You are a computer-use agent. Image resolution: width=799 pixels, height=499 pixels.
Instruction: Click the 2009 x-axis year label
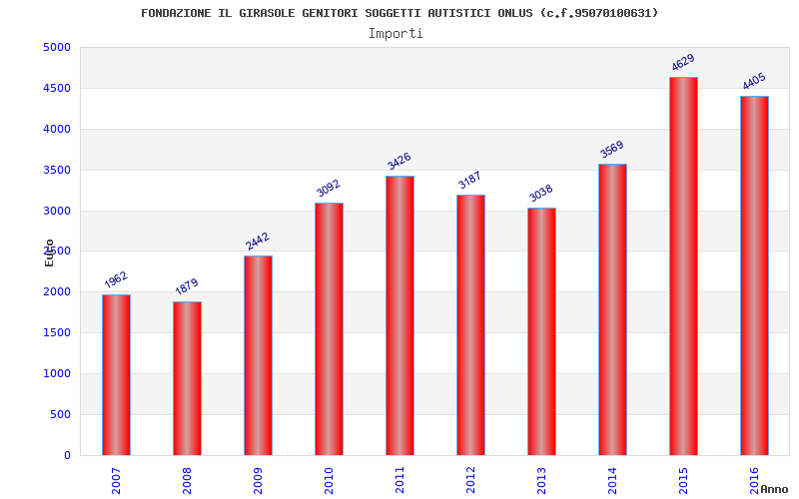[x=258, y=481]
